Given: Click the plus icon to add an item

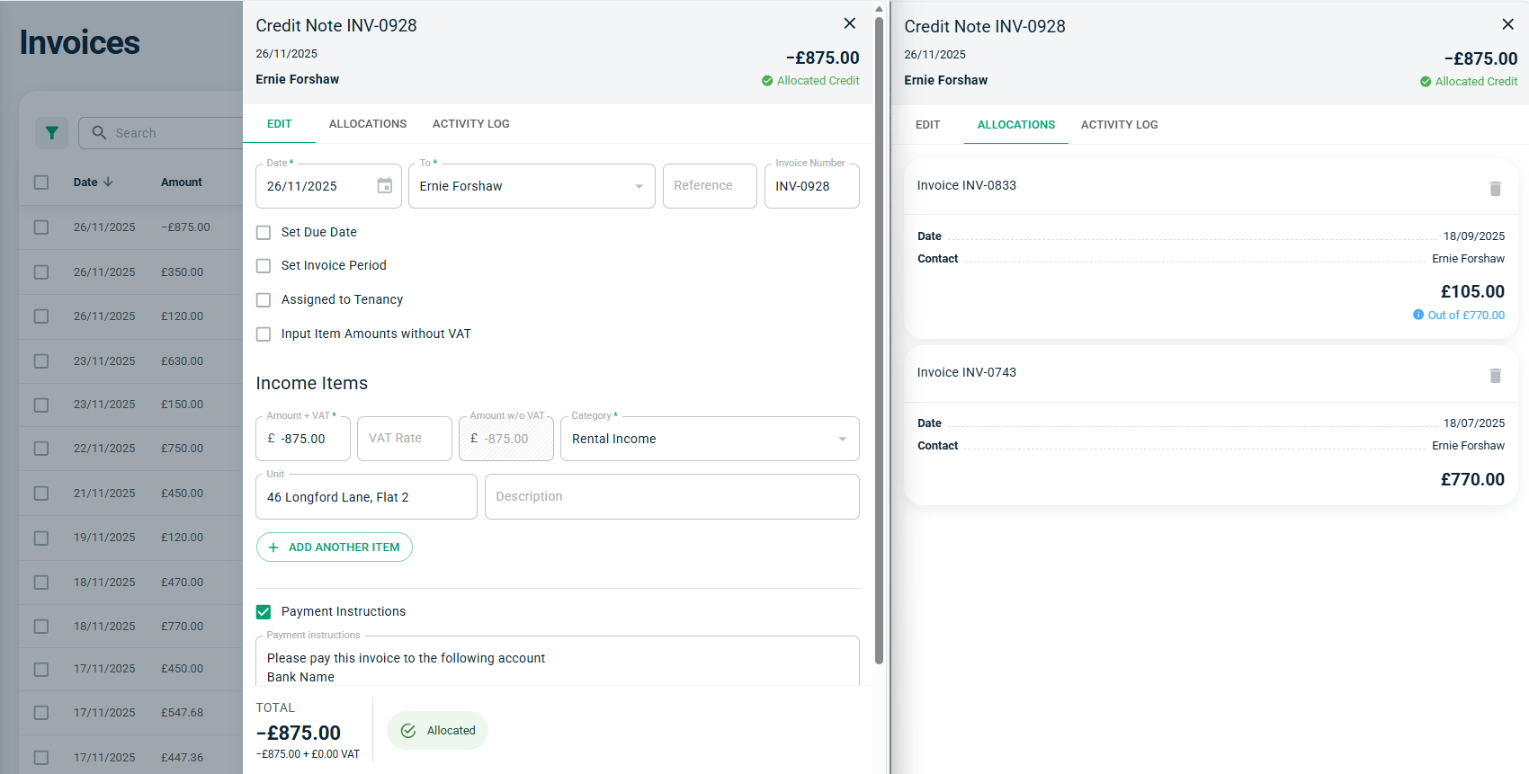Looking at the screenshot, I should point(273,547).
